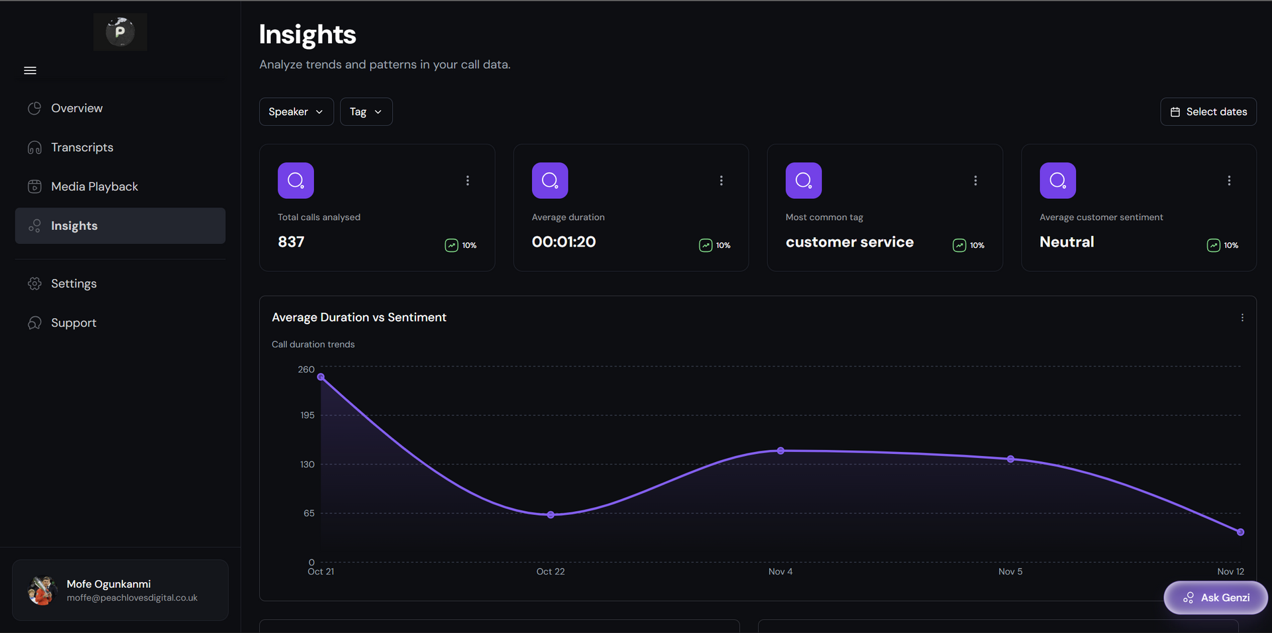Open the Tag filter dropdown

366,111
